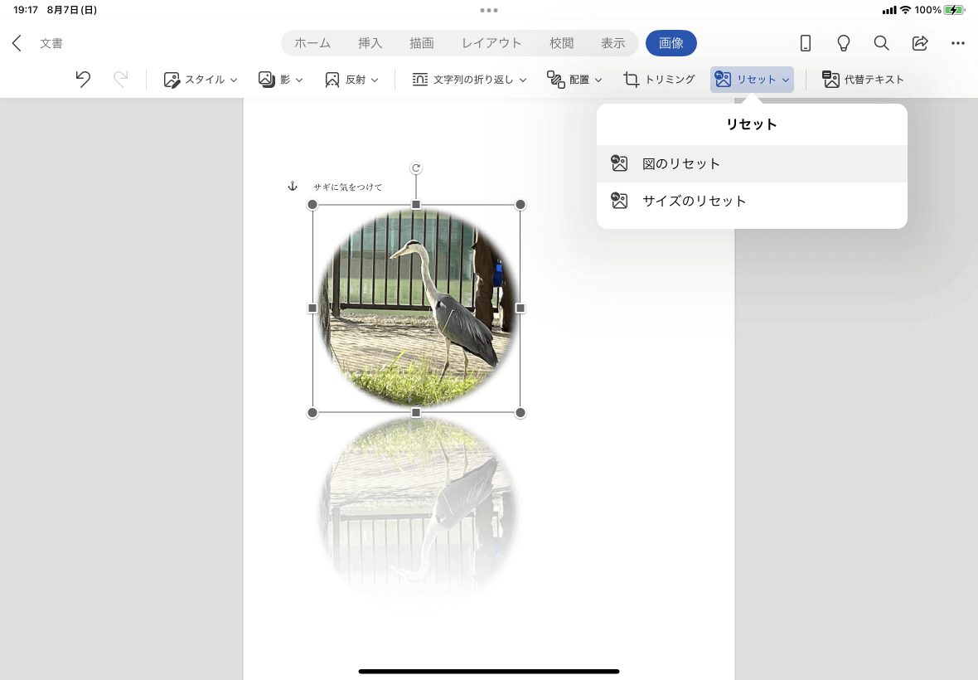This screenshot has width=978, height=680.
Task: Check the Wi-Fi indicator in status bar
Action: [x=906, y=10]
